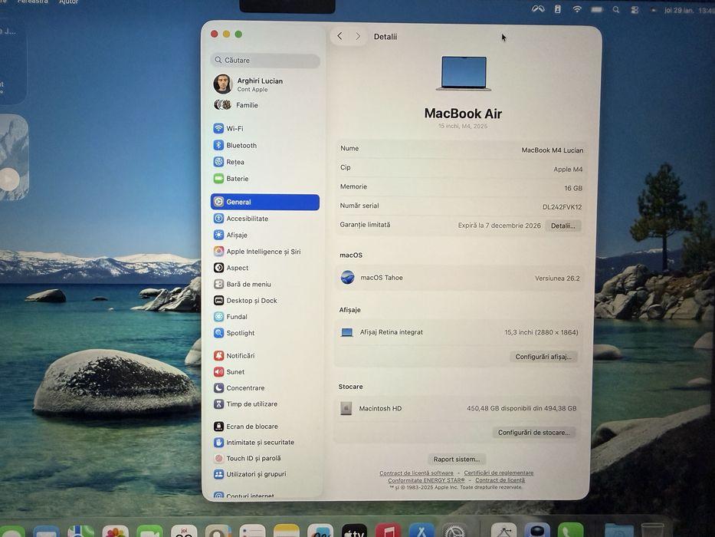Open Apple Intelligence și Siri
715x537 pixels.
click(x=264, y=251)
